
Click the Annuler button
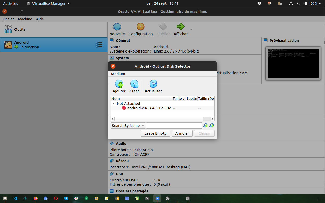(x=182, y=133)
